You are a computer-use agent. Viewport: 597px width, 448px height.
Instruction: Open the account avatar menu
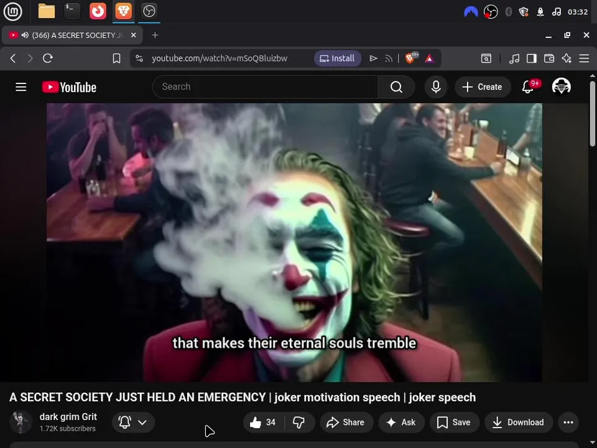click(x=561, y=86)
